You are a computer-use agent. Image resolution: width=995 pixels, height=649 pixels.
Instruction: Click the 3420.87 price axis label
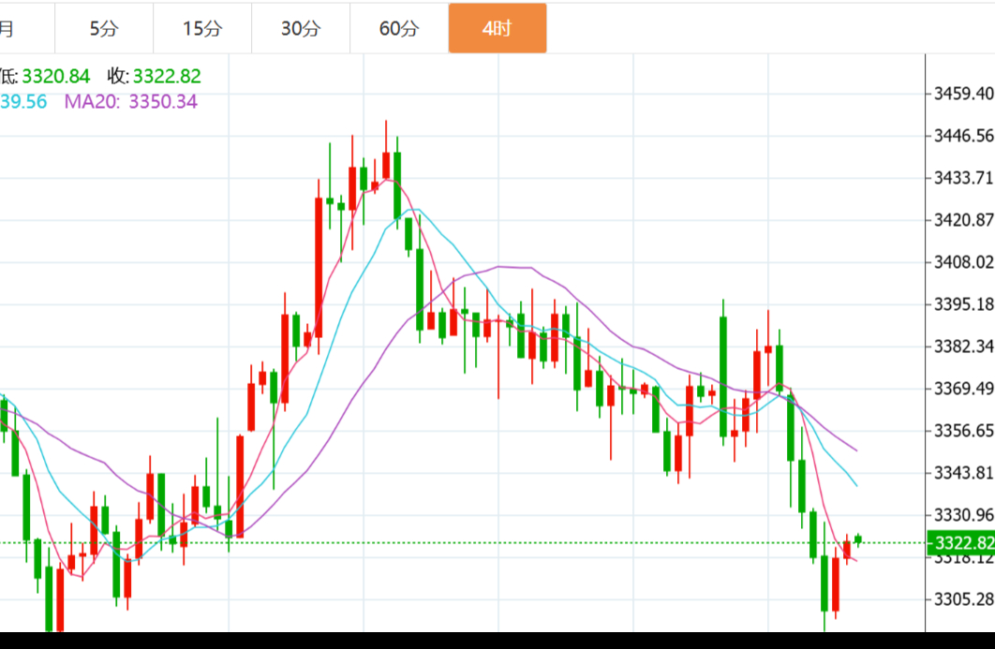pos(964,220)
